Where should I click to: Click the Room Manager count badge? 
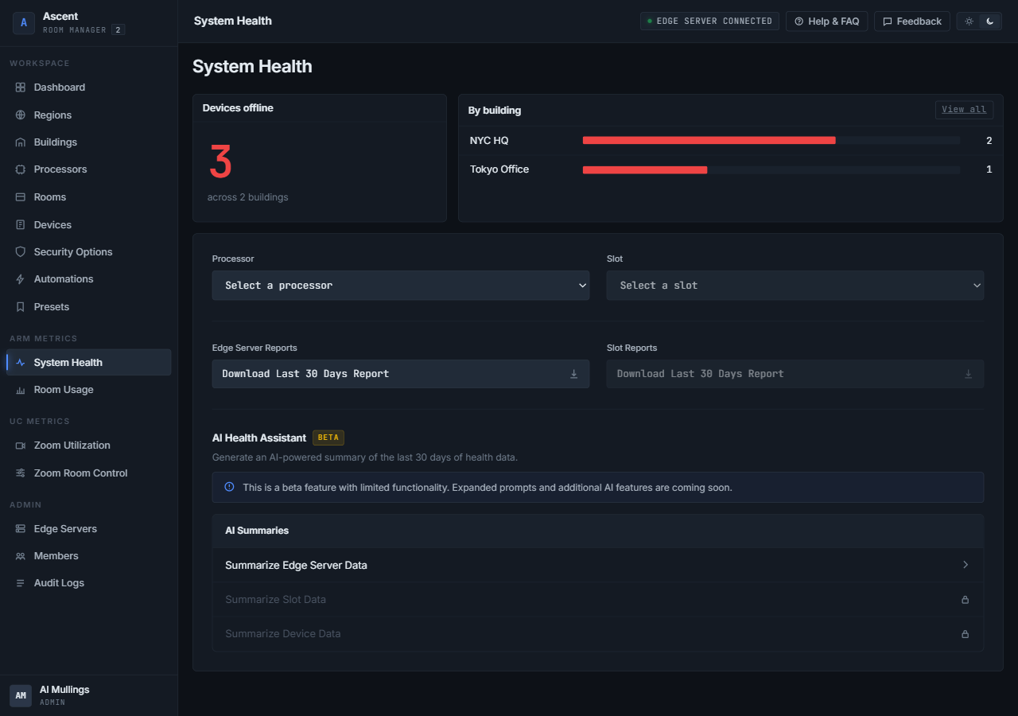[118, 30]
